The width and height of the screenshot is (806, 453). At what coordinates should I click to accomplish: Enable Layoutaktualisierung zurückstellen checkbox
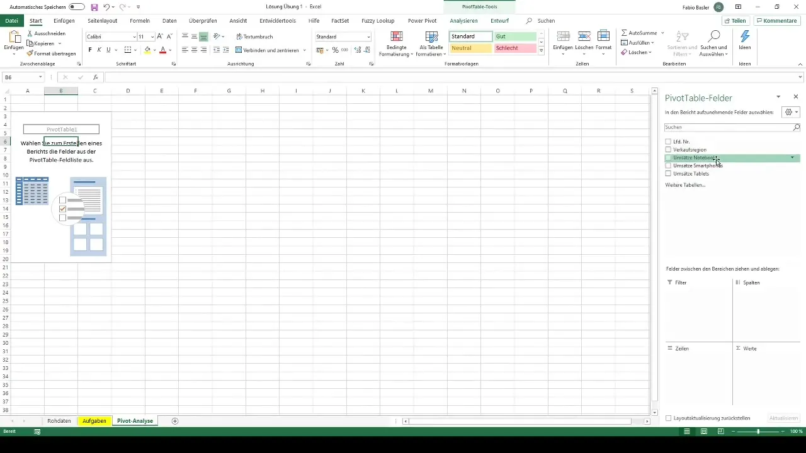(669, 418)
